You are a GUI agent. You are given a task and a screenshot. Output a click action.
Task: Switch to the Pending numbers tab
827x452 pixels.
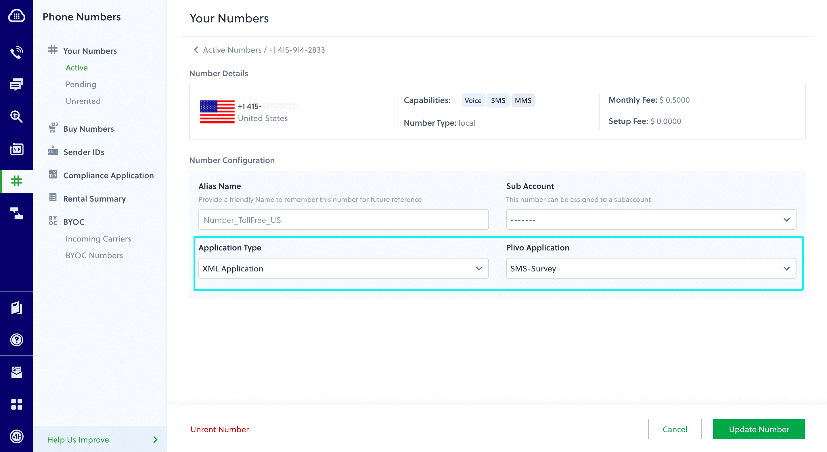coord(81,84)
